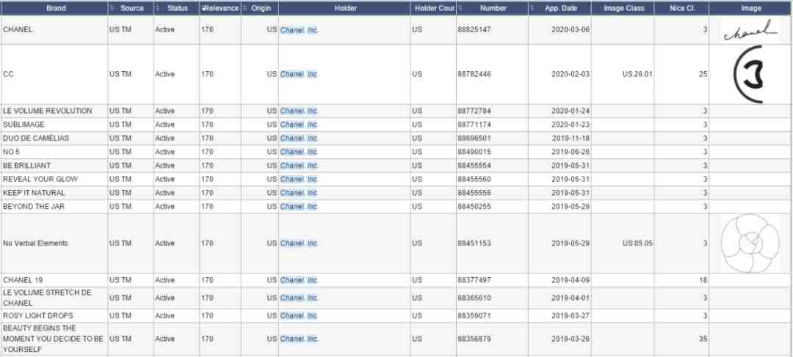
Task: Select the brand cell reading CHANEL
Action: [54, 30]
